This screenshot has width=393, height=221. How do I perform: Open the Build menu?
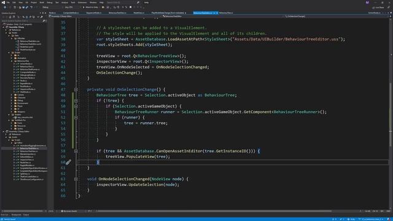point(42,2)
